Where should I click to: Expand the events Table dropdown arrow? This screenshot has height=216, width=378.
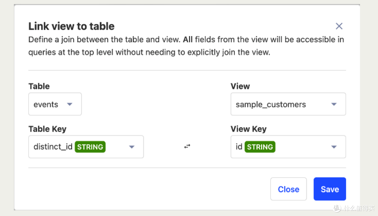tap(70, 104)
